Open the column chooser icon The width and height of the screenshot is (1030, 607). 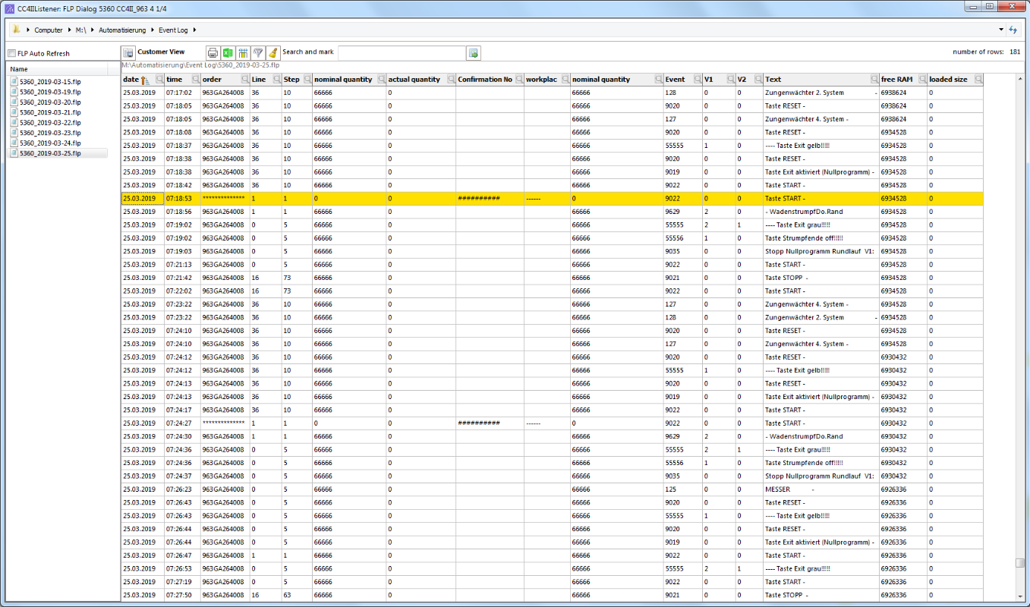pos(243,53)
